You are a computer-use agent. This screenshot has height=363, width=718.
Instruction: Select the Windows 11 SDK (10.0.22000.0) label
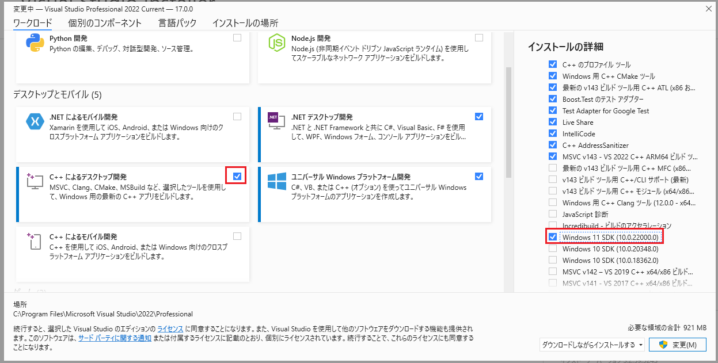pyautogui.click(x=610, y=237)
